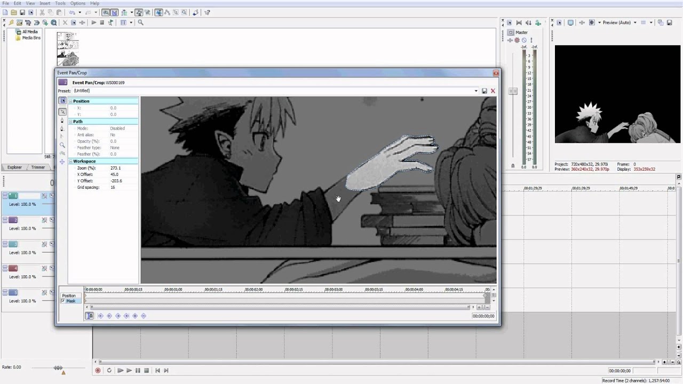This screenshot has width=683, height=384.
Task: Click the Create Keyframe button
Action: pos(135,316)
